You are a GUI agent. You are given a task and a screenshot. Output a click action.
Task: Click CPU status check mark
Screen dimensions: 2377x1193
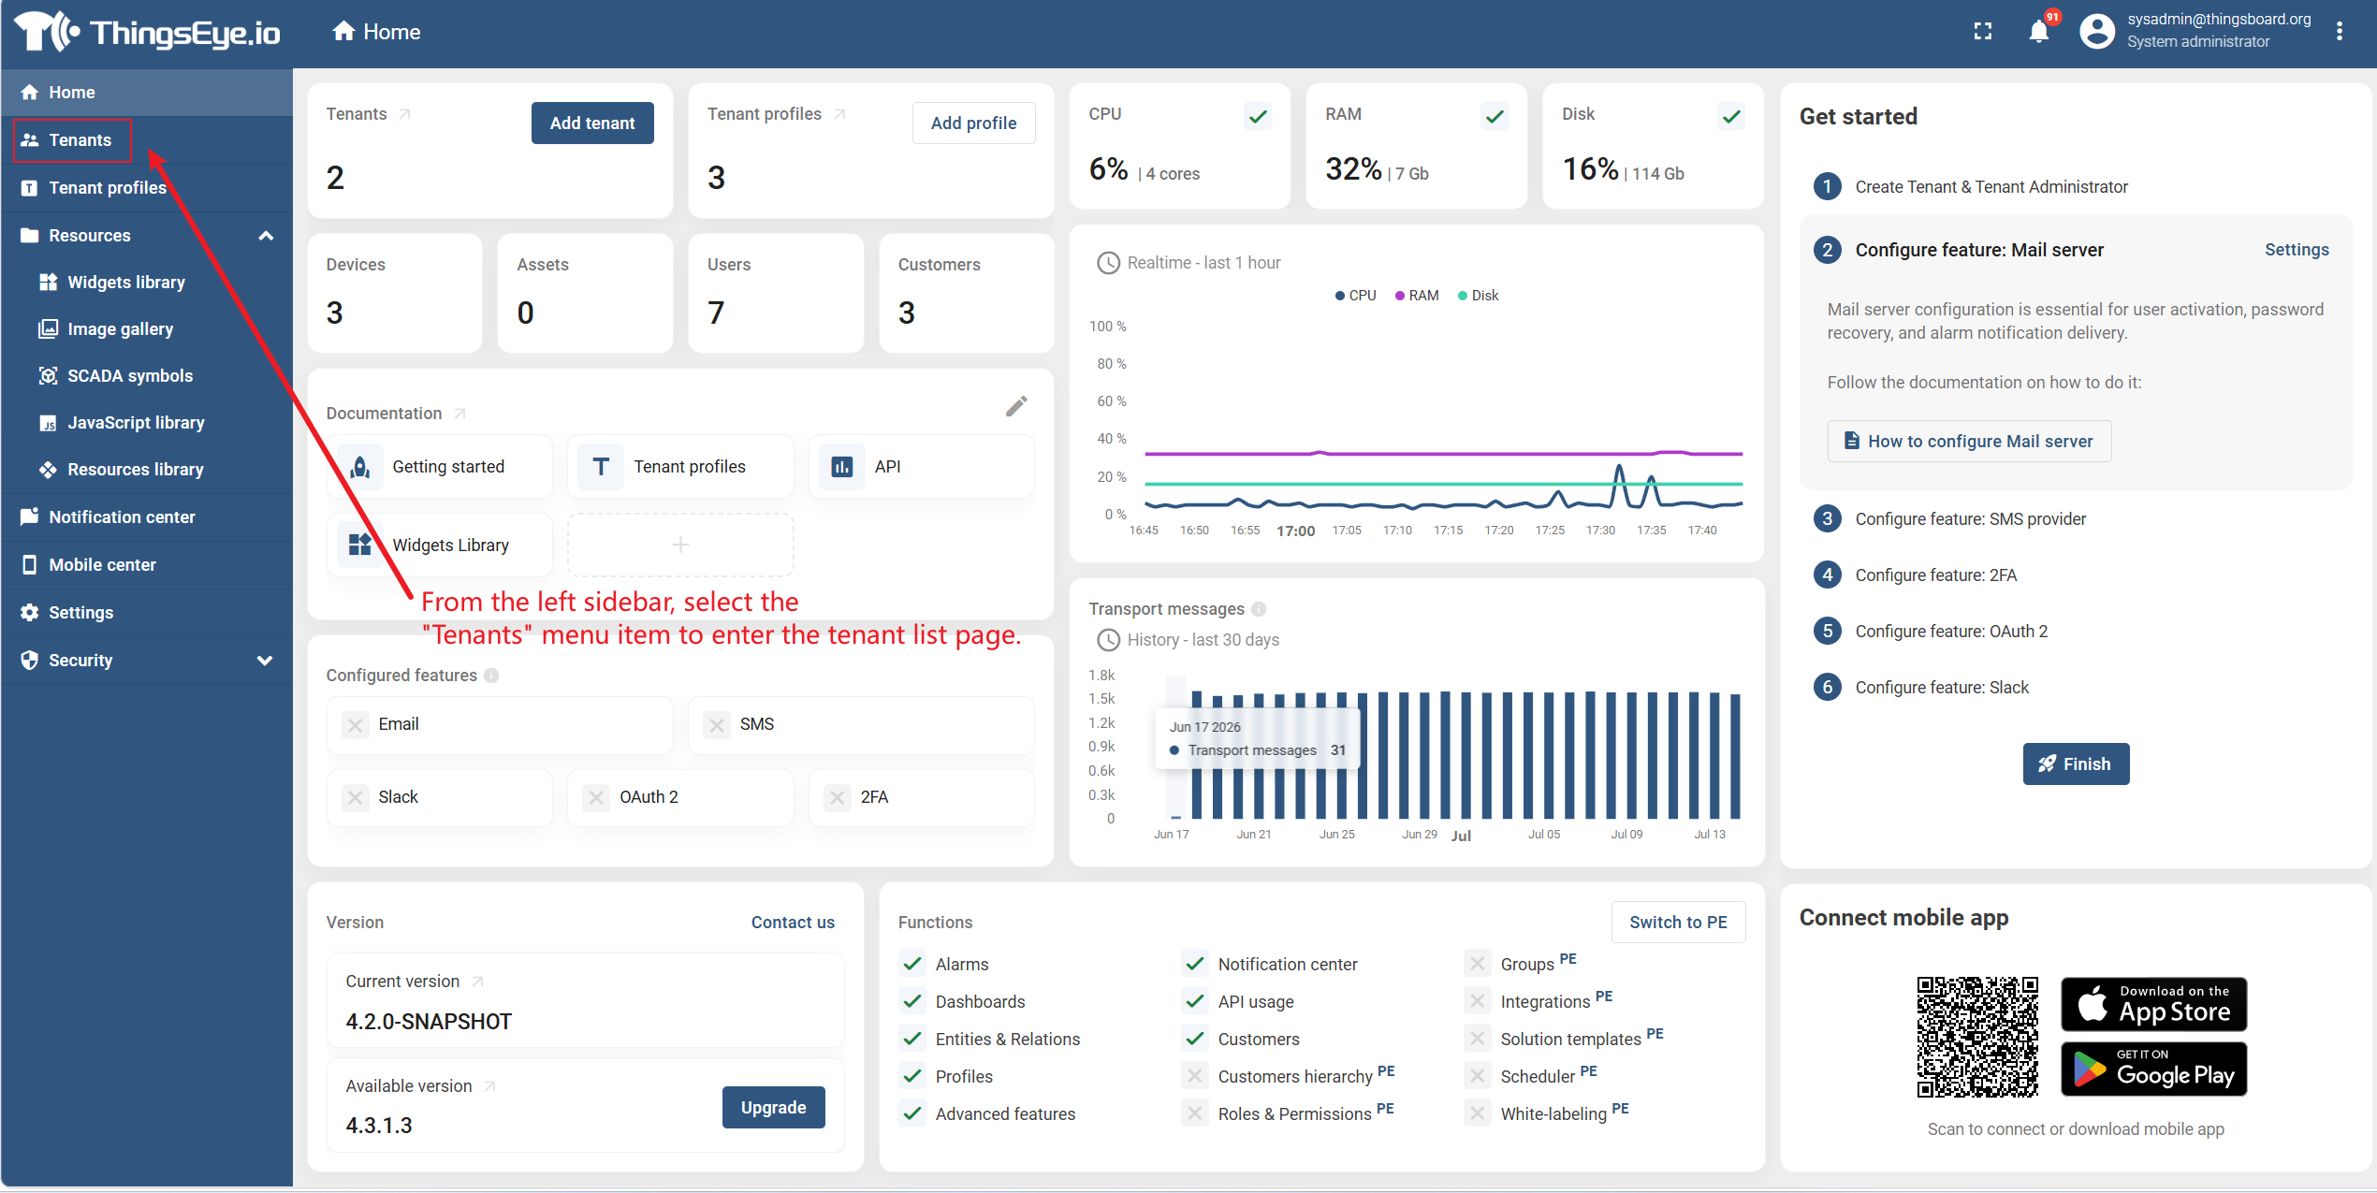pyautogui.click(x=1258, y=116)
